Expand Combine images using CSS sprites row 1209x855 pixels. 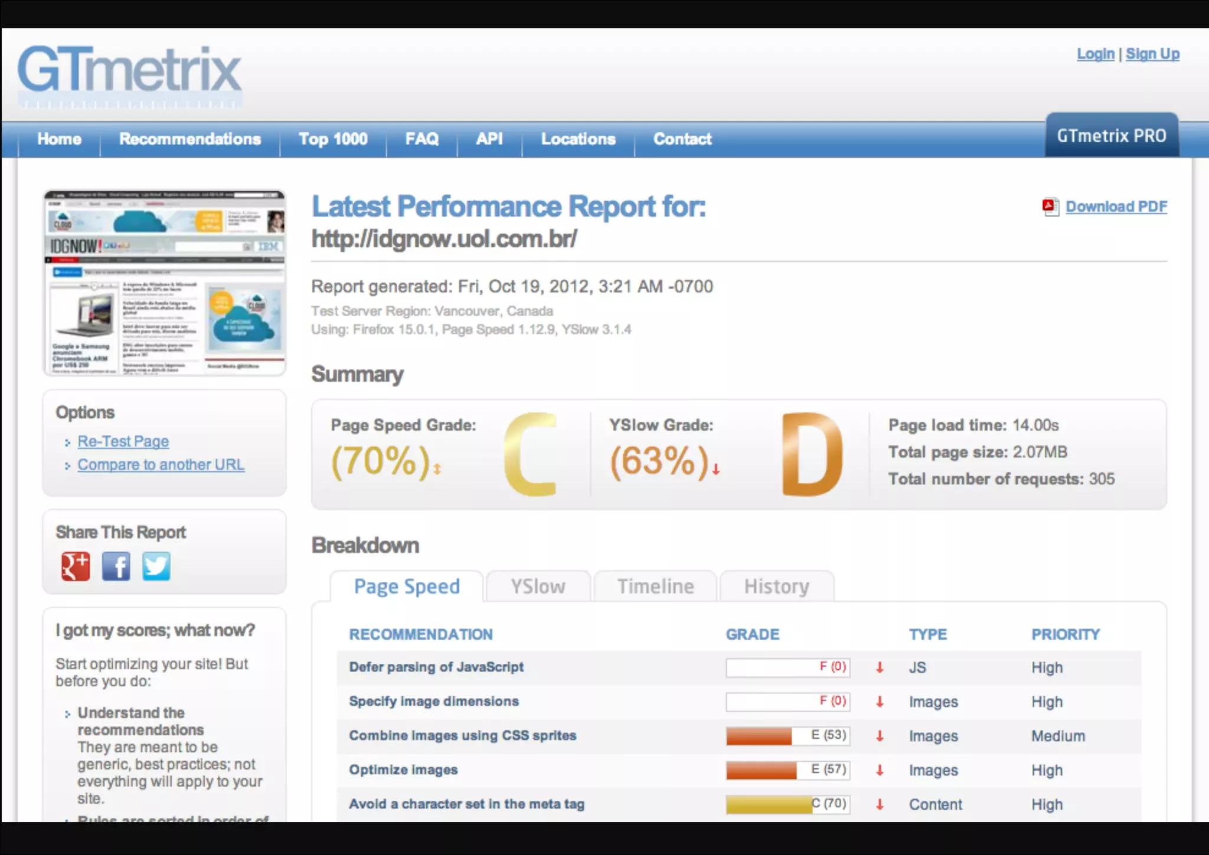(x=462, y=736)
